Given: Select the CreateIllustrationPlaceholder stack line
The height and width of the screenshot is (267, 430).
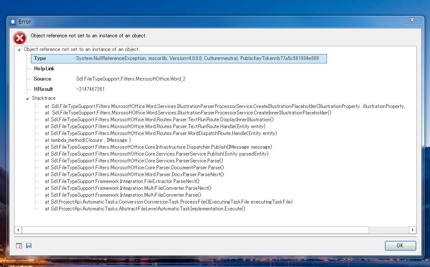Looking at the screenshot, I should (225, 106).
